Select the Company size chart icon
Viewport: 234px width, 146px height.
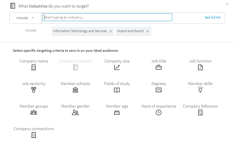[x=117, y=67]
